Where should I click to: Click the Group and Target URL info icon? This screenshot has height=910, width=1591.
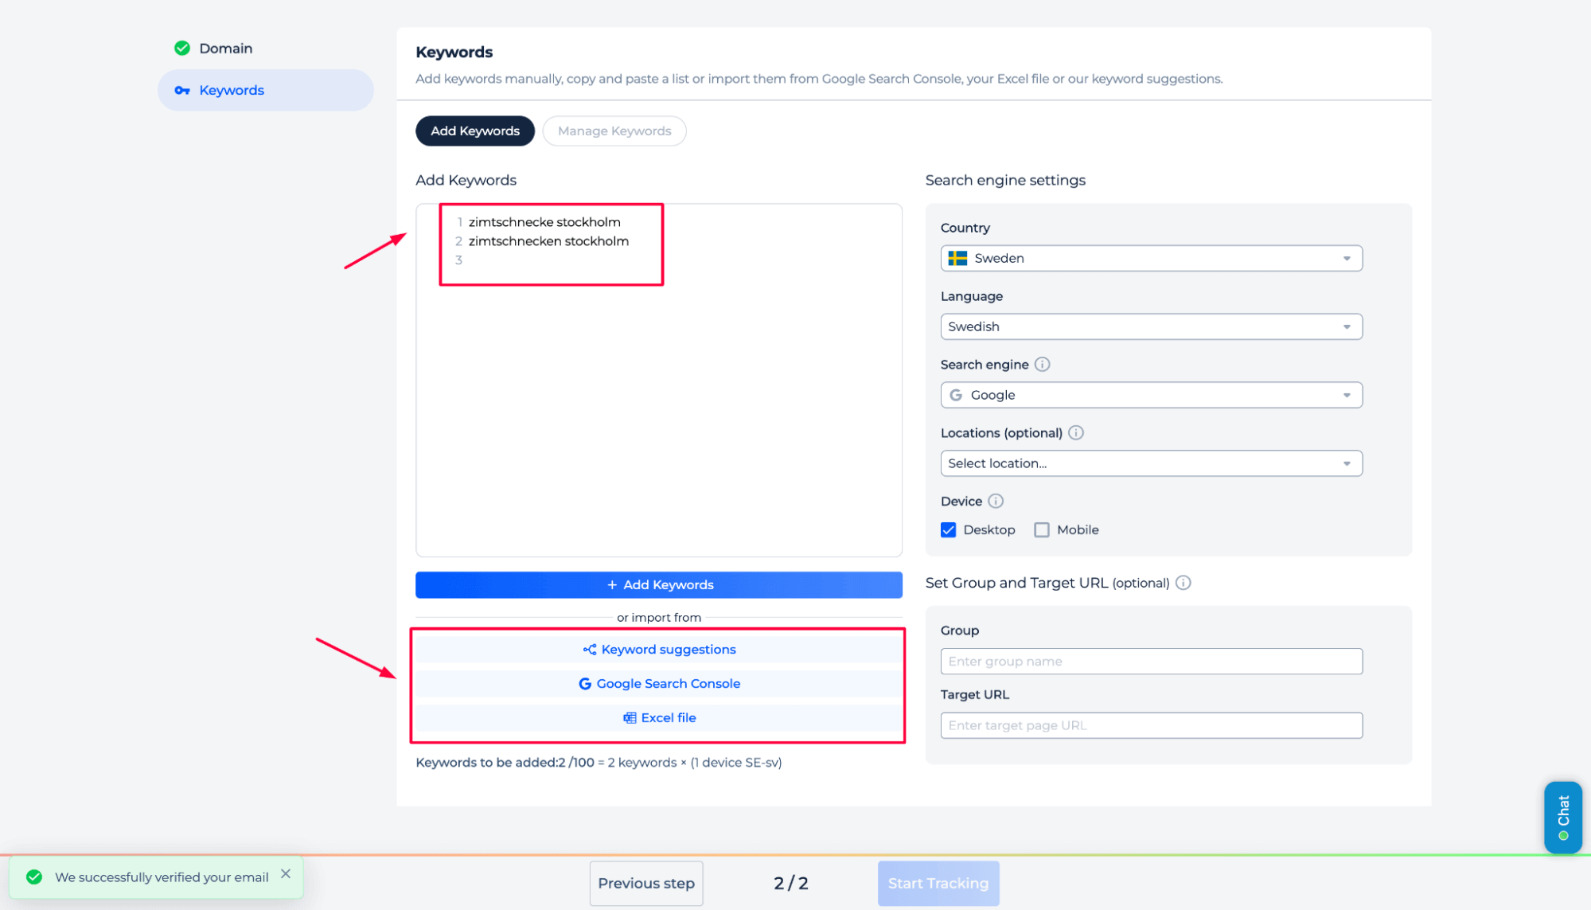click(x=1184, y=583)
